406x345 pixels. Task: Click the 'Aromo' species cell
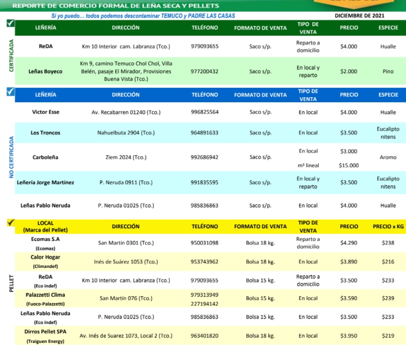[388, 157]
